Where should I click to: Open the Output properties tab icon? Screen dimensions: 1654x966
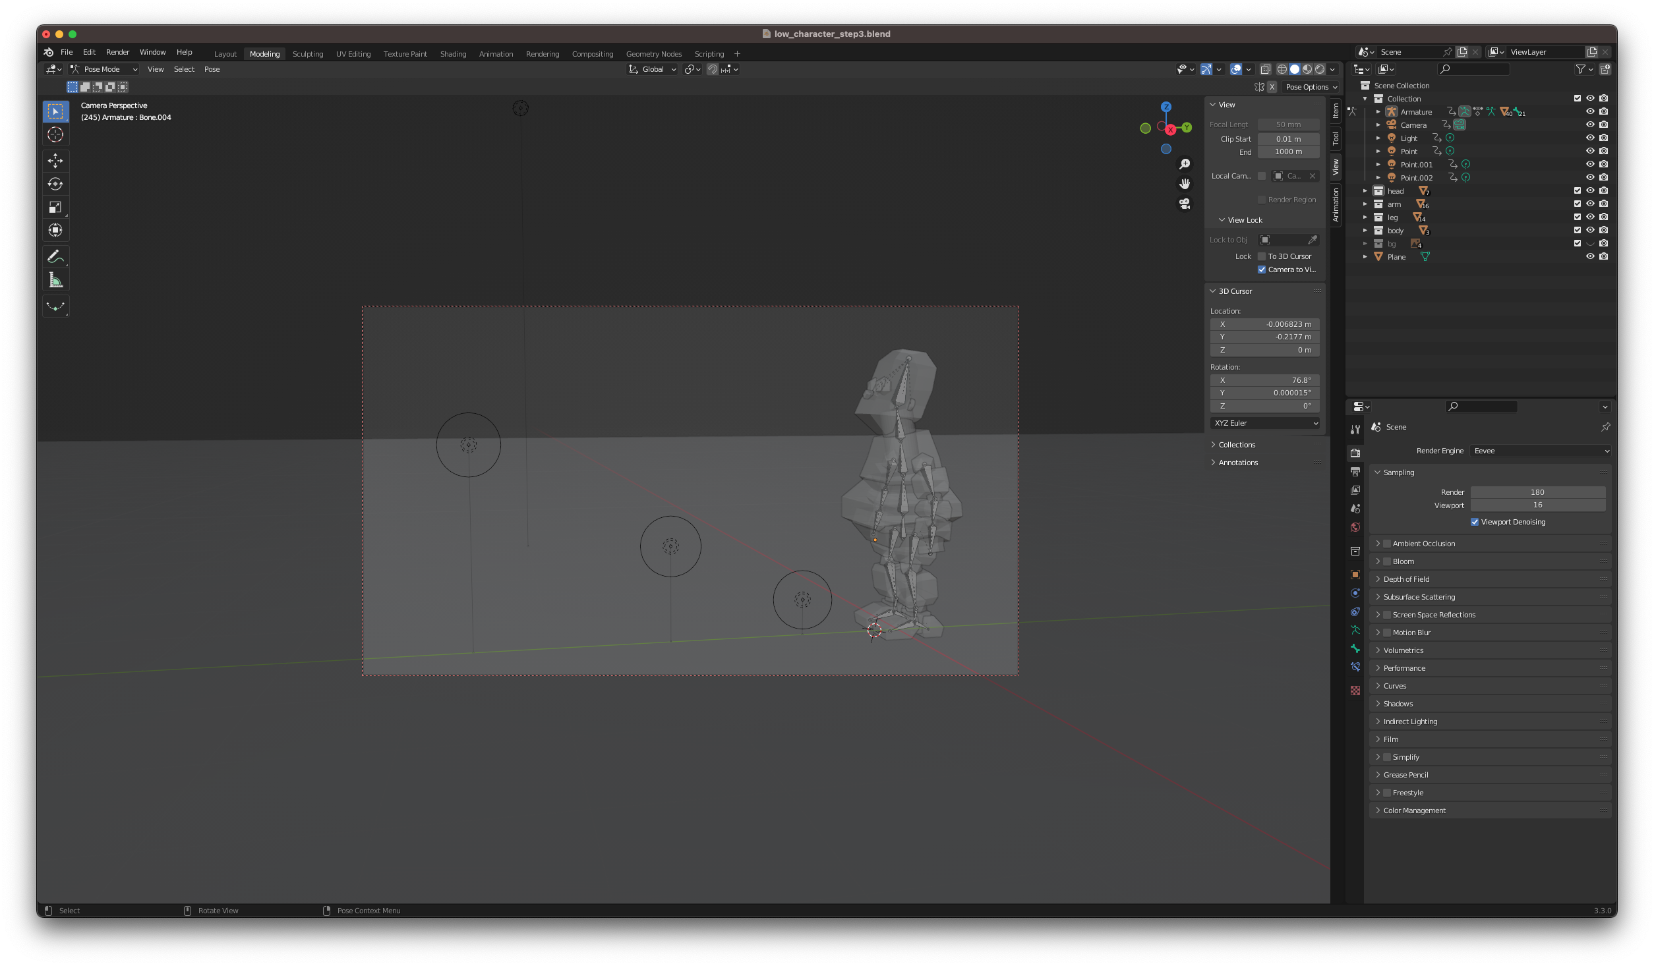point(1355,472)
